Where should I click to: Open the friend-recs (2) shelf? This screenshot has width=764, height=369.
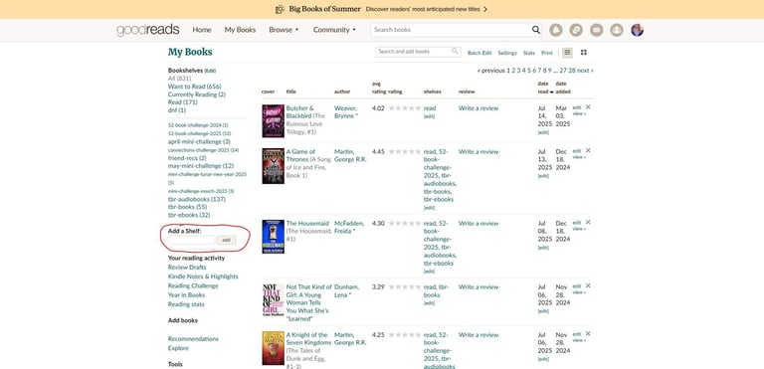tap(187, 158)
